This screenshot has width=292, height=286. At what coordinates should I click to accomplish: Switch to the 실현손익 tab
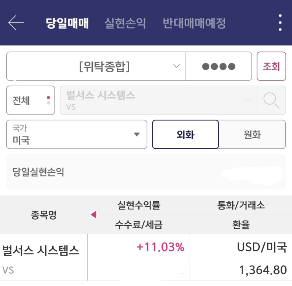[x=125, y=23]
